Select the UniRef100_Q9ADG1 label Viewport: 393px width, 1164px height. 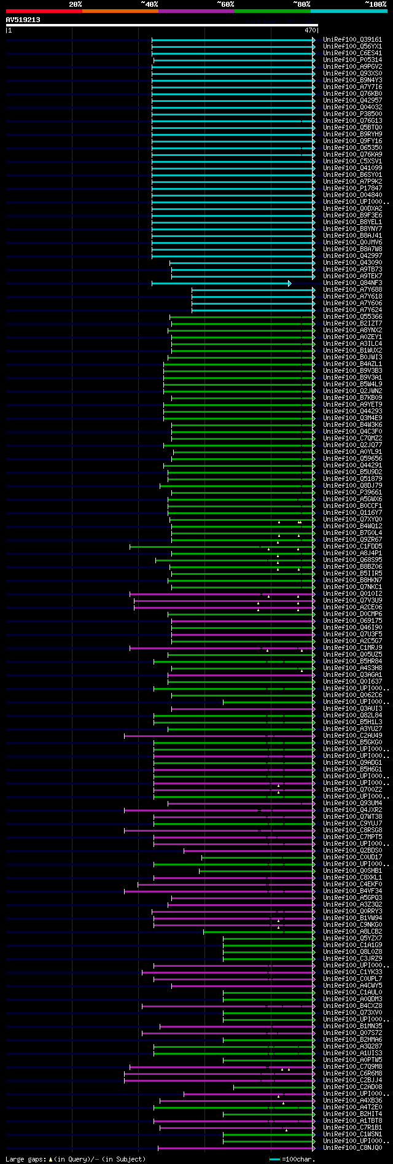(352, 762)
